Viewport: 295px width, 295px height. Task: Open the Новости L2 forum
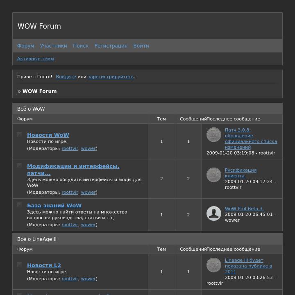coord(44,265)
